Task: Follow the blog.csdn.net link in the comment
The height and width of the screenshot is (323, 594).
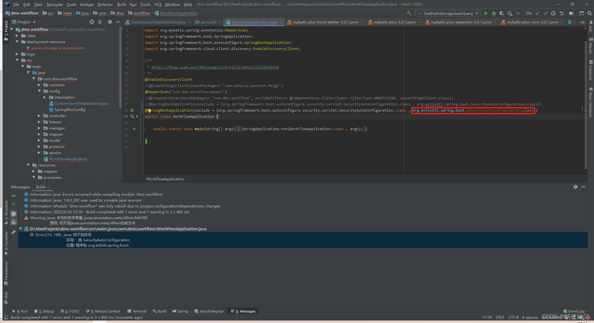Action: [x=215, y=67]
